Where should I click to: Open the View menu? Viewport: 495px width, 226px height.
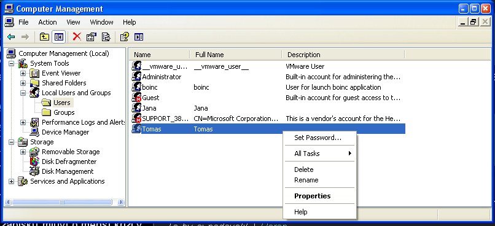tap(73, 22)
